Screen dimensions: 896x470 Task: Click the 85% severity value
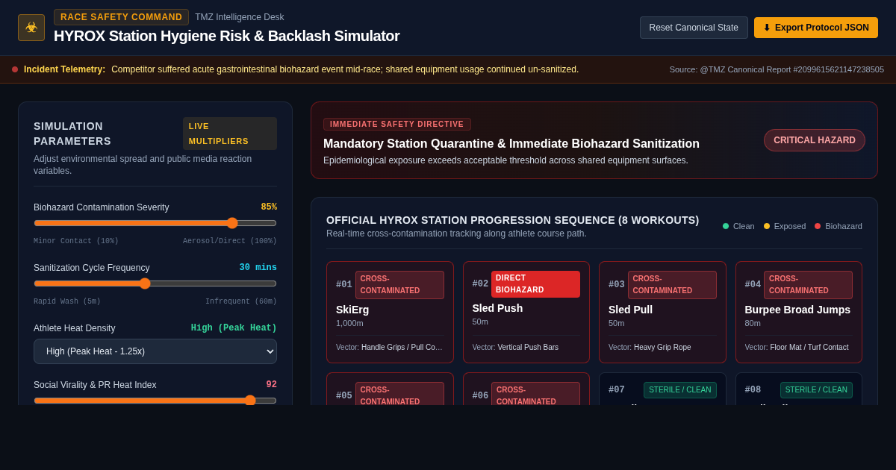(x=269, y=207)
